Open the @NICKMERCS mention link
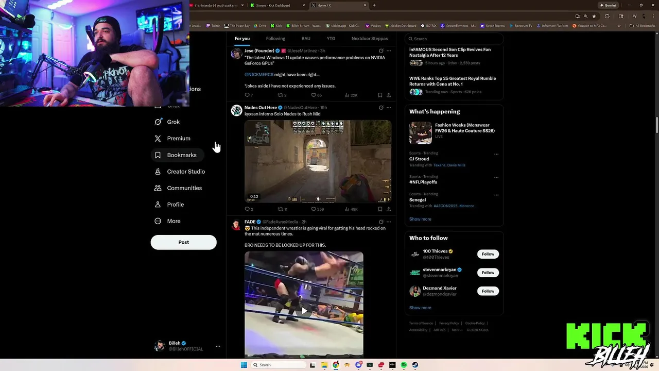 pyautogui.click(x=259, y=75)
